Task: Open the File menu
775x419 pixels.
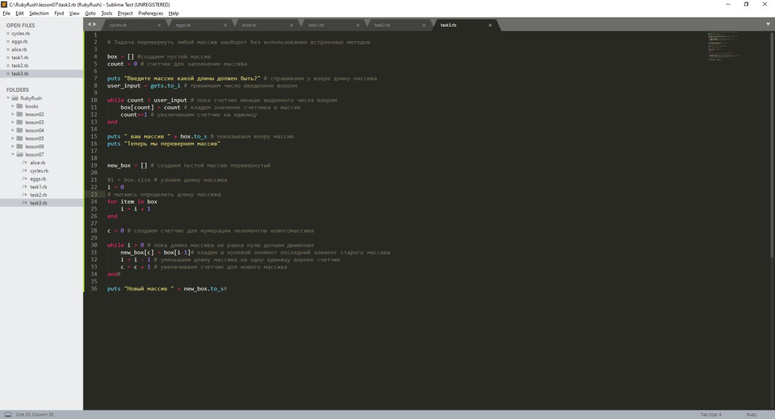Action: pyautogui.click(x=7, y=13)
